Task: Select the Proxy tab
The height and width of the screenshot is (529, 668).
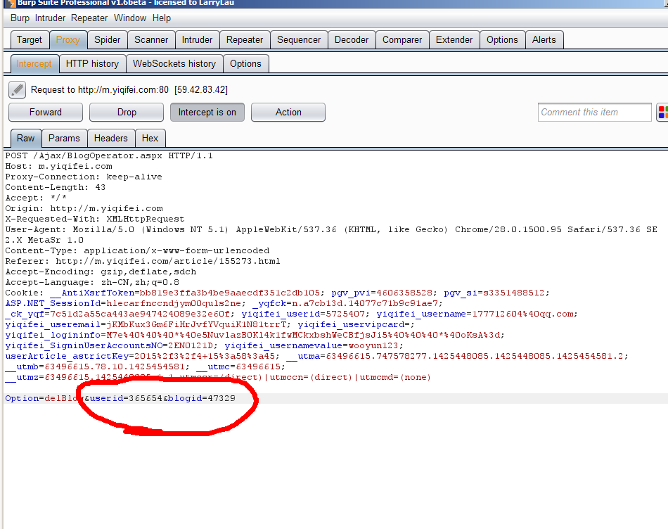Action: click(68, 39)
